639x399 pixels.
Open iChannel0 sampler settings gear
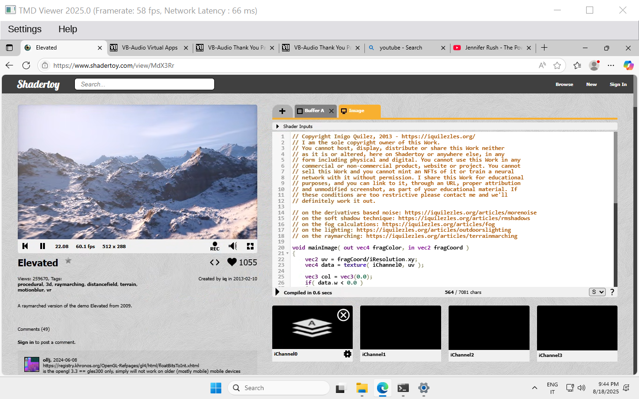(x=347, y=354)
